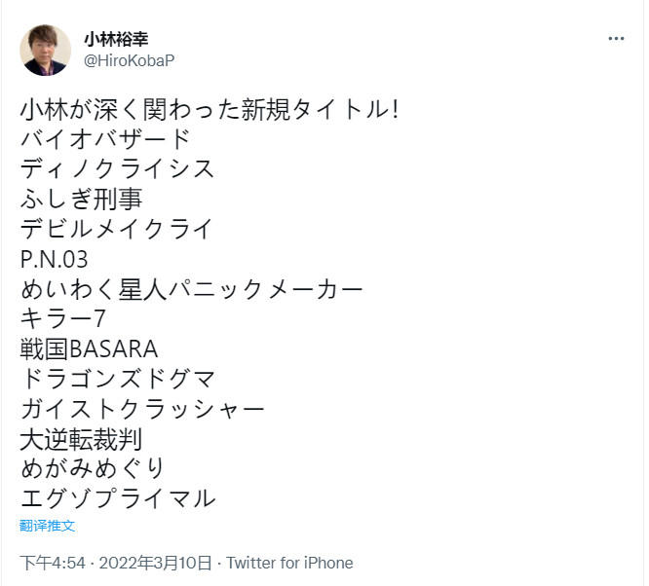The image size is (649, 586).
Task: Click the @HiroKobaP handle
Action: point(130,60)
